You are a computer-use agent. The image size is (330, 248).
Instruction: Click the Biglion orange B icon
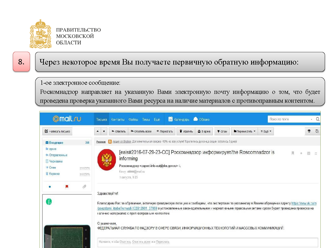110,142
